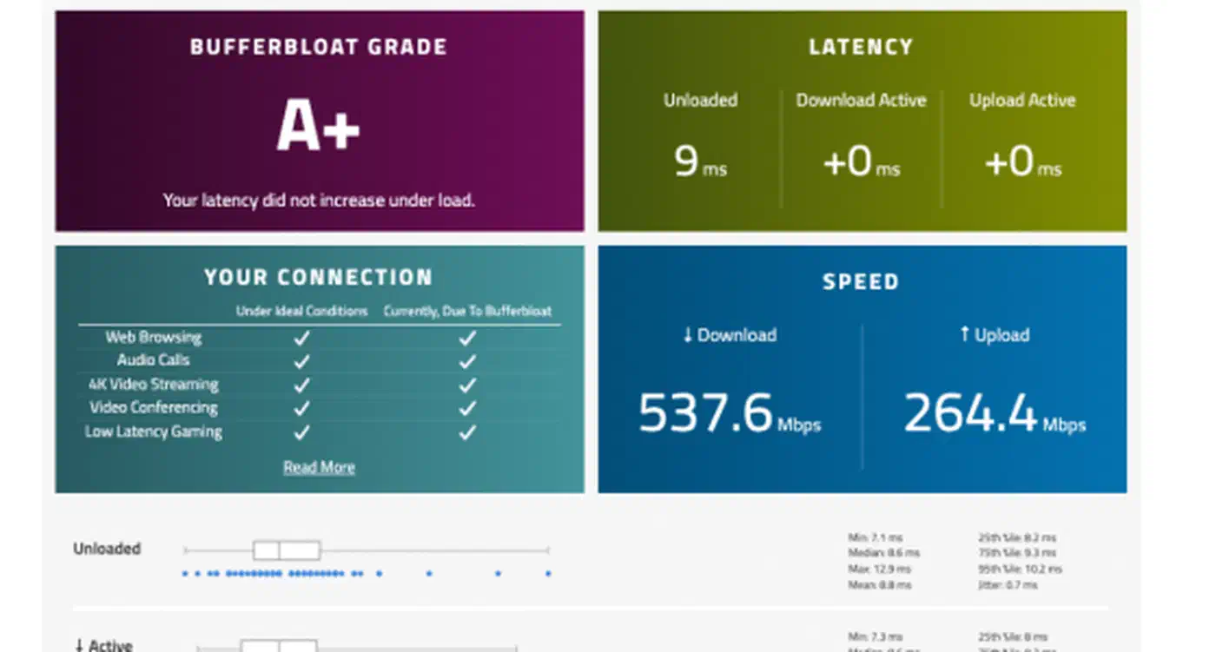Open the Read More link
This screenshot has width=1216, height=652.
pyautogui.click(x=319, y=467)
